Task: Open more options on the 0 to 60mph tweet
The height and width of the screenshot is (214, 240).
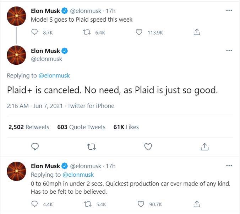Action: tap(229, 166)
